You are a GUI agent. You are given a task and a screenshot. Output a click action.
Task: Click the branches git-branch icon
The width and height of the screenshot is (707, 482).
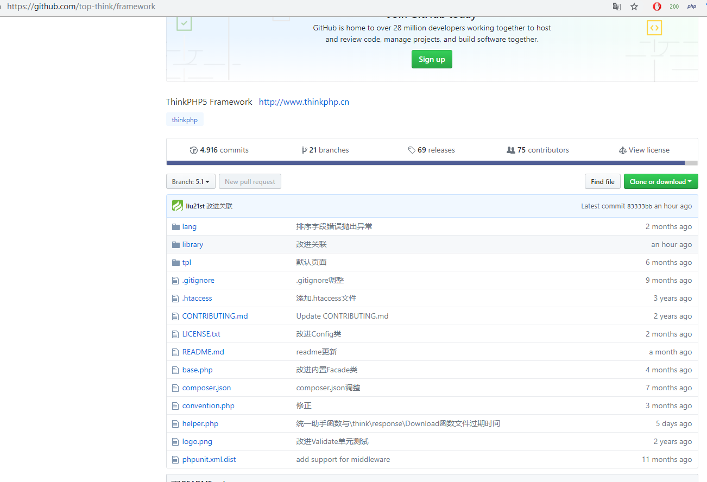click(x=304, y=150)
